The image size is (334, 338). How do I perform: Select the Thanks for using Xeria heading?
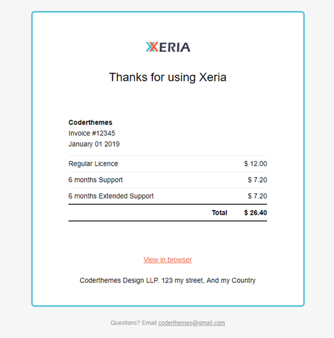click(x=168, y=77)
